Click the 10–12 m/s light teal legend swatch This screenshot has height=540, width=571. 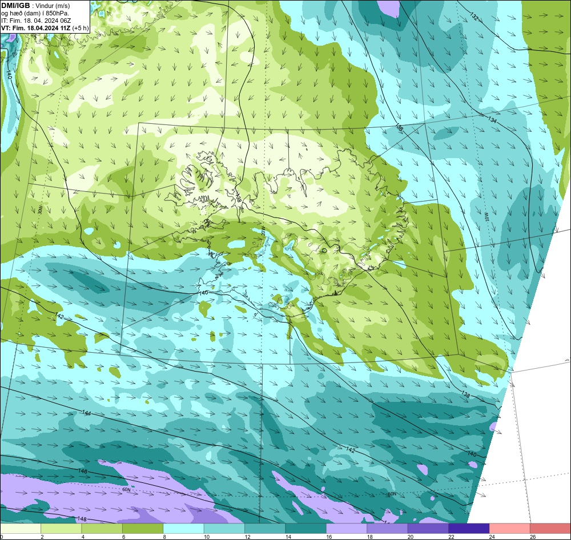[x=224, y=529]
